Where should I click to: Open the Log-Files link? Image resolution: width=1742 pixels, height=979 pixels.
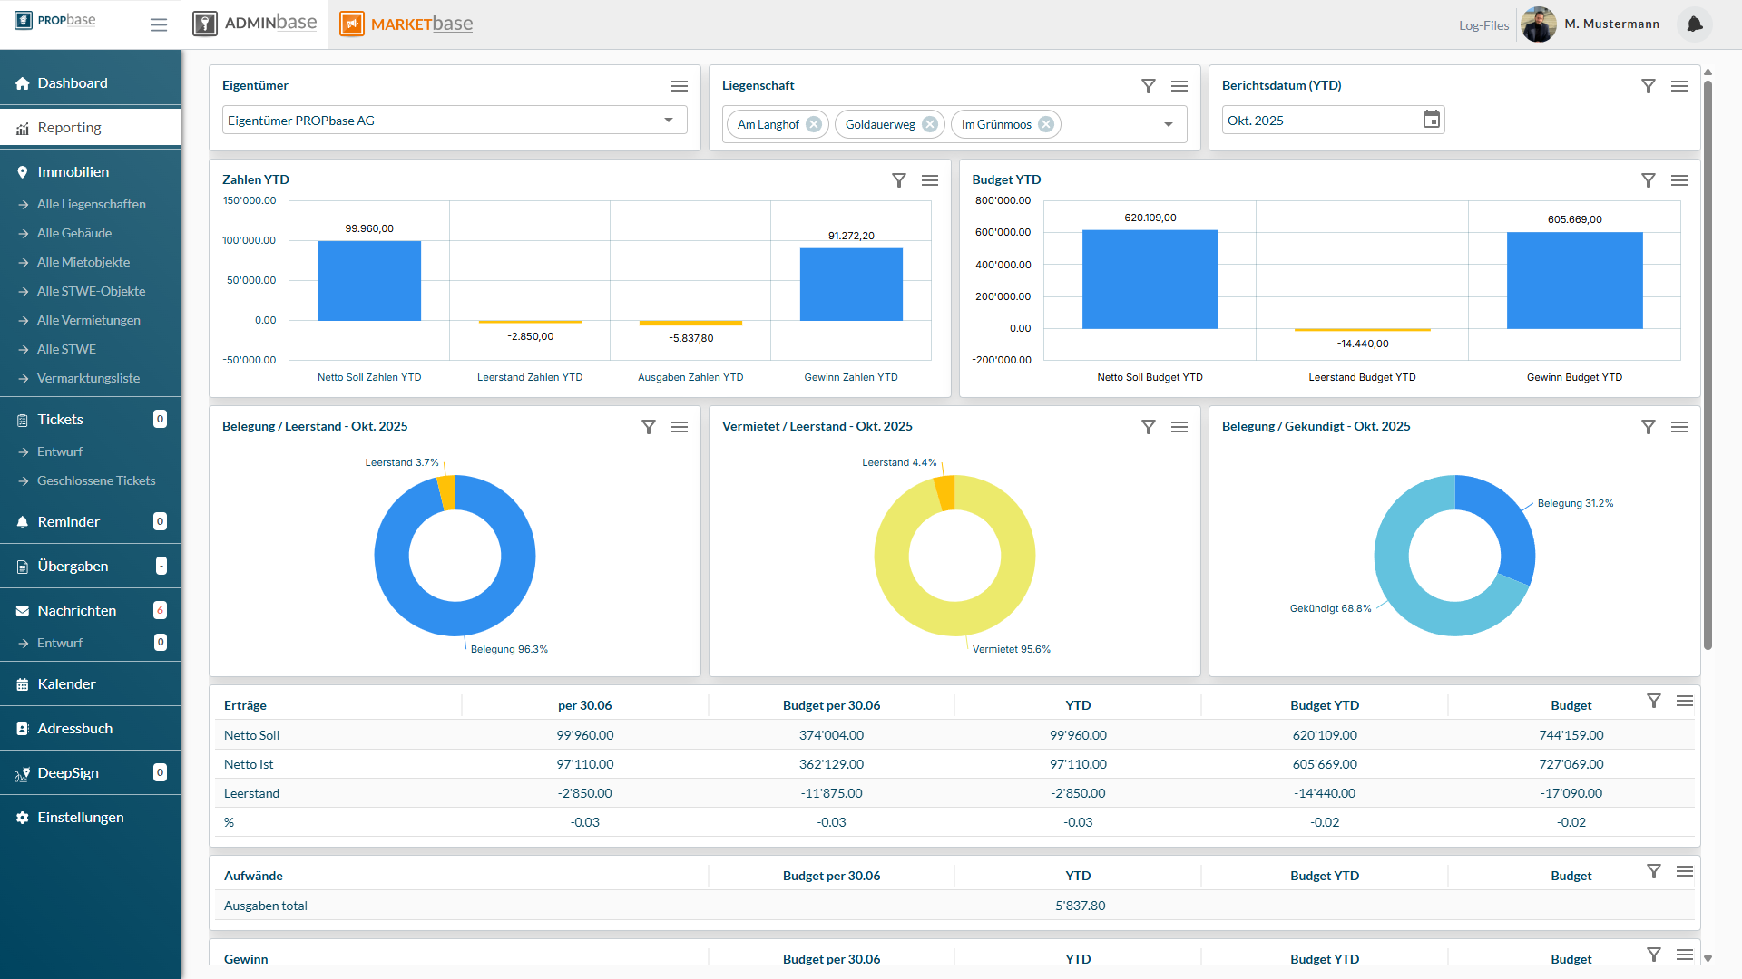tap(1483, 25)
